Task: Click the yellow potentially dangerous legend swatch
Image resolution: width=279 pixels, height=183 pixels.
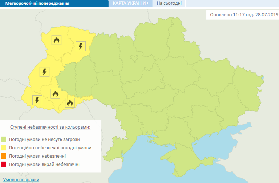Action: click(x=3, y=148)
